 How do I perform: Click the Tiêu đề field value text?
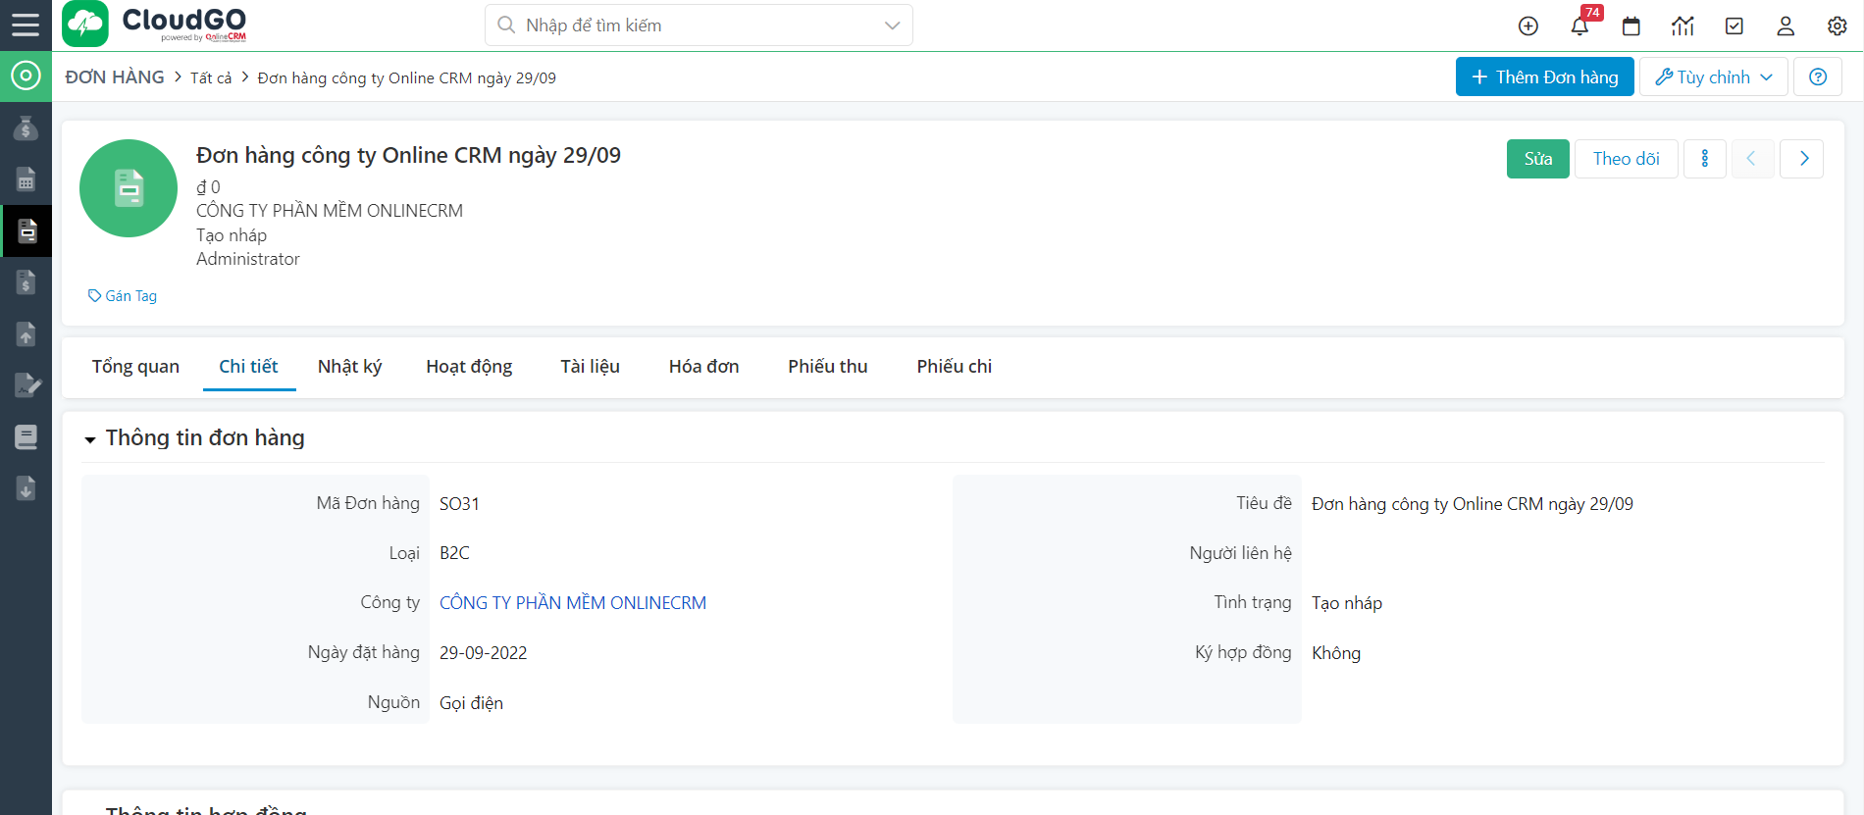(1472, 504)
